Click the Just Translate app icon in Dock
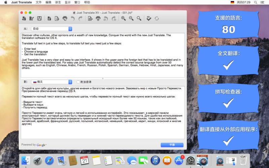The height and width of the screenshot is (168, 269). (x=202, y=160)
